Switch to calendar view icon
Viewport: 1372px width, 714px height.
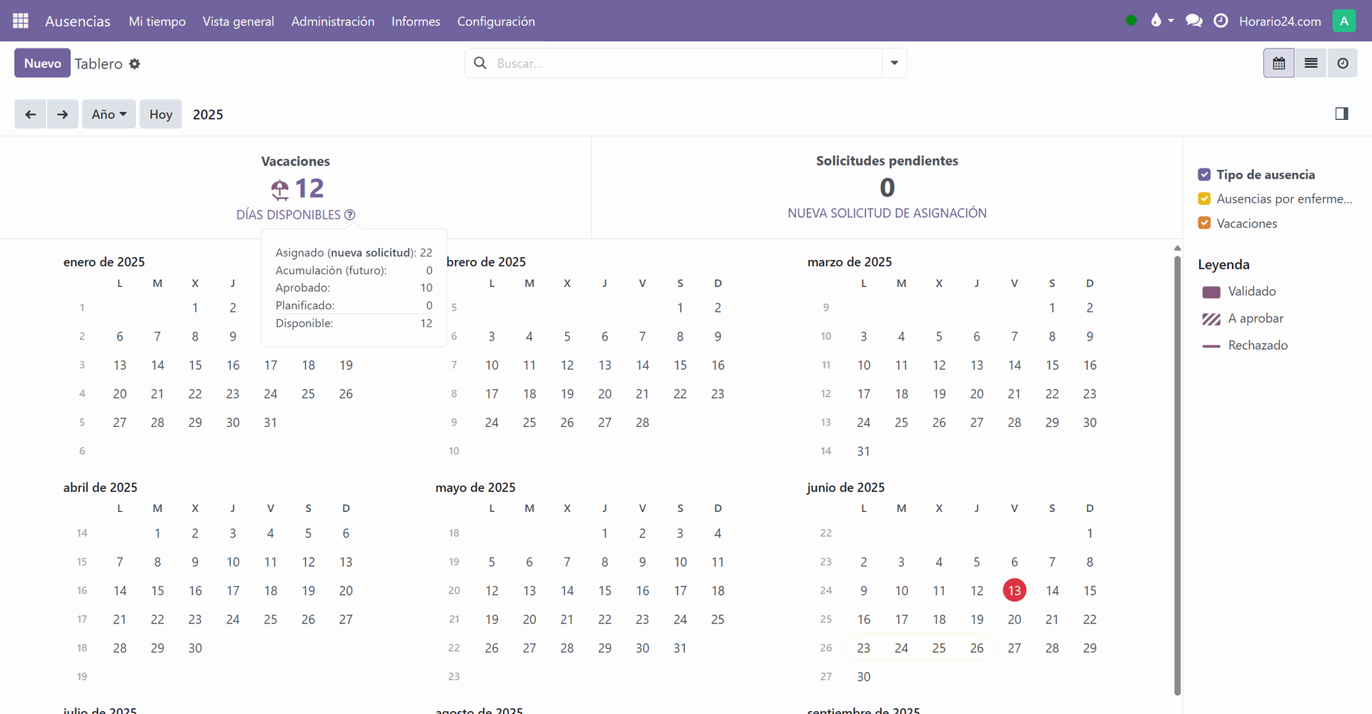coord(1278,64)
